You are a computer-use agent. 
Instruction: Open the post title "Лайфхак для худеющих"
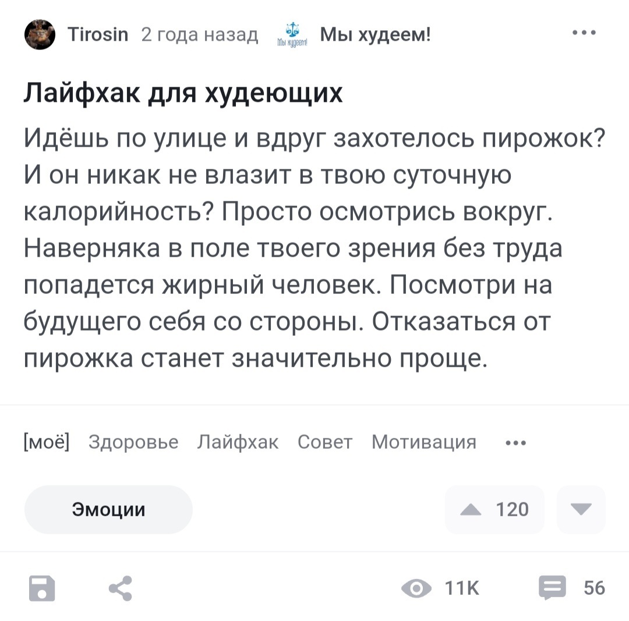tap(183, 93)
